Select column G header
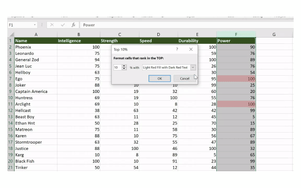Screen dimensions: 301x188 (274, 34)
